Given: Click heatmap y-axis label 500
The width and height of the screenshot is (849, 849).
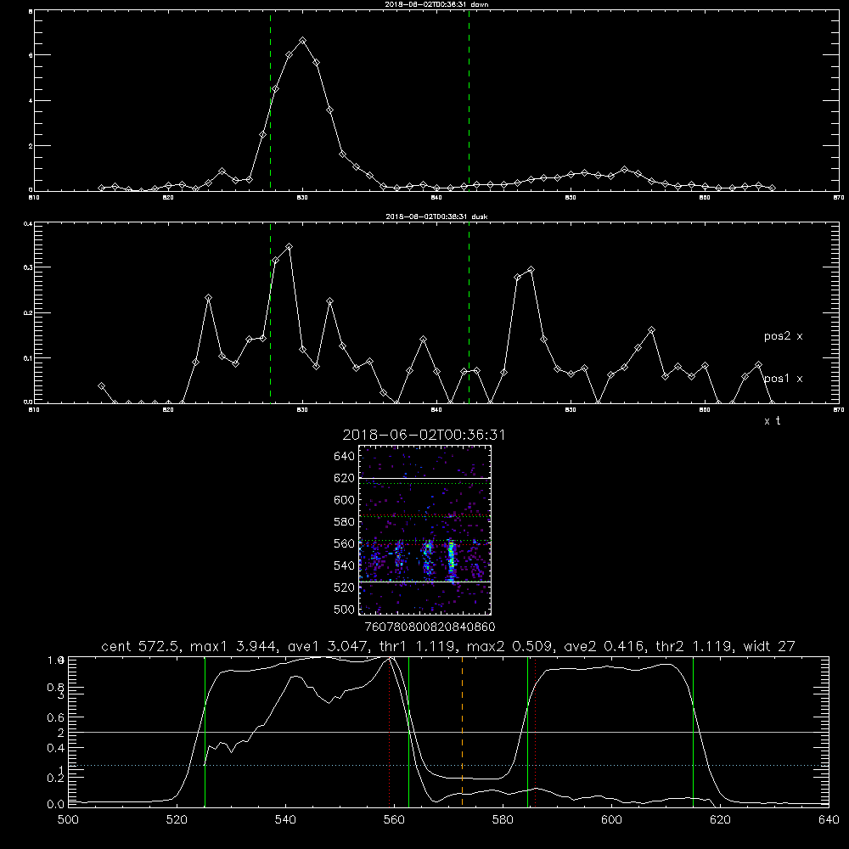Looking at the screenshot, I should click(345, 609).
